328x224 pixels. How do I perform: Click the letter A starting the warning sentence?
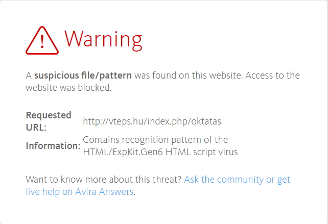point(29,76)
